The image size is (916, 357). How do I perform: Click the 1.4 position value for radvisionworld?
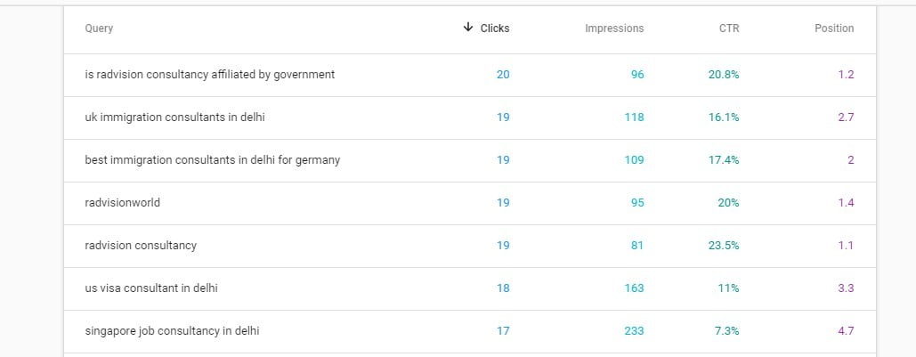pyautogui.click(x=846, y=203)
